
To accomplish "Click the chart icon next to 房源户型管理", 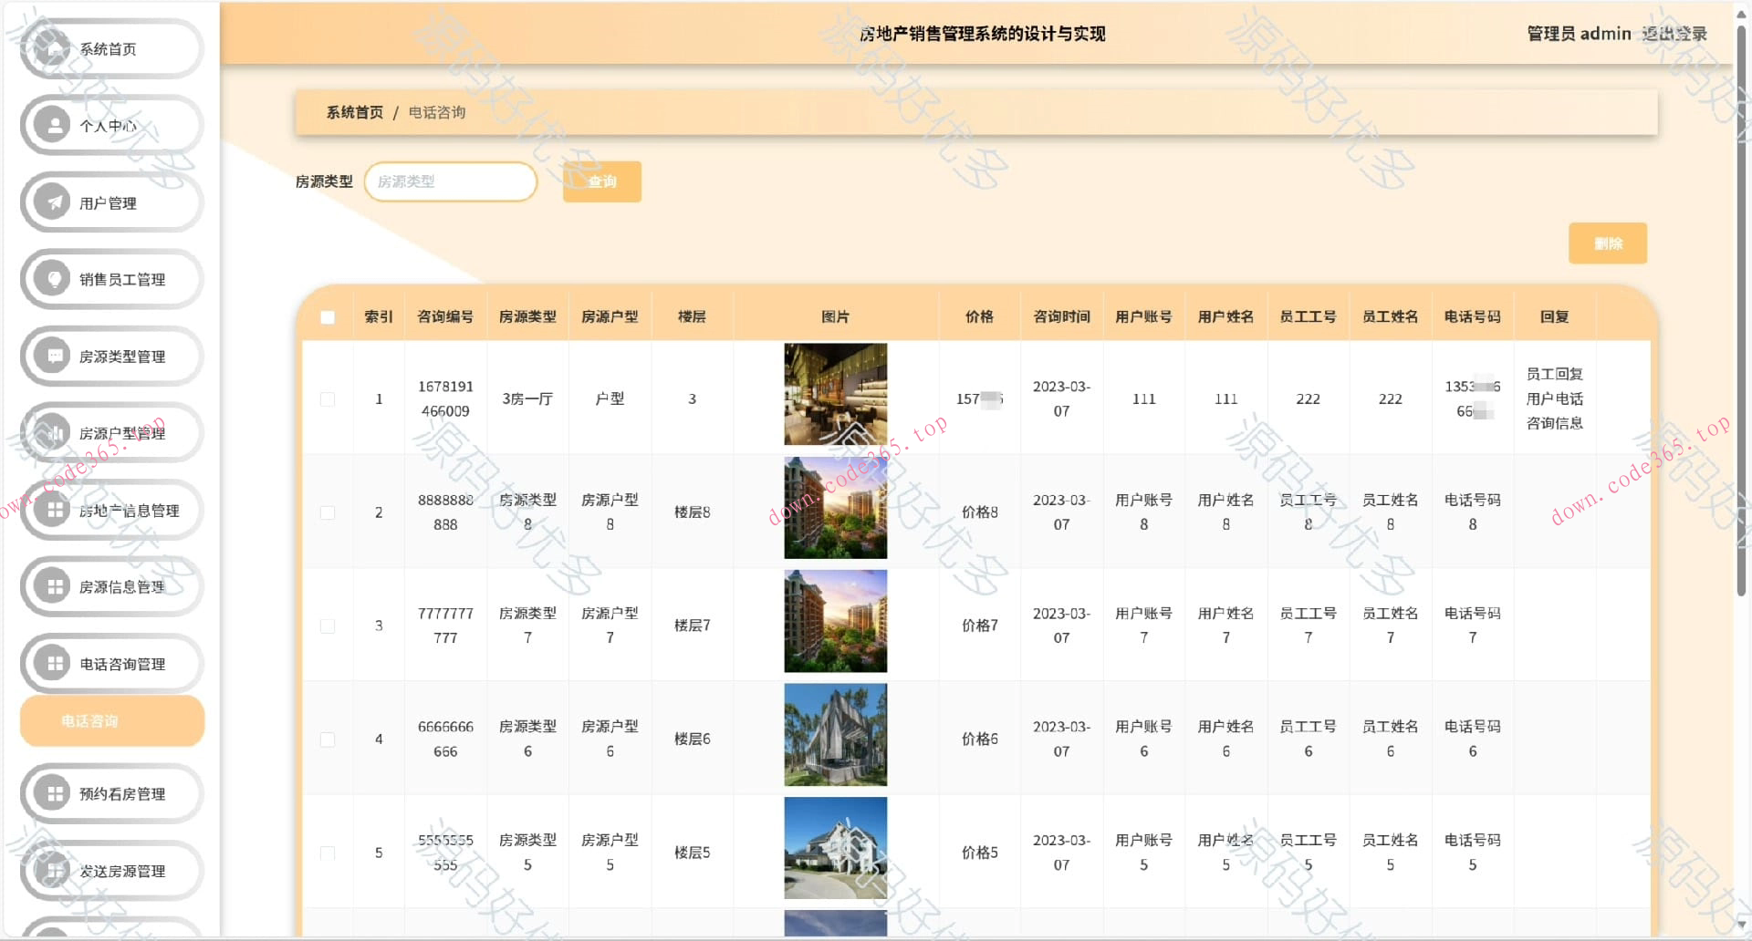I will pos(52,433).
